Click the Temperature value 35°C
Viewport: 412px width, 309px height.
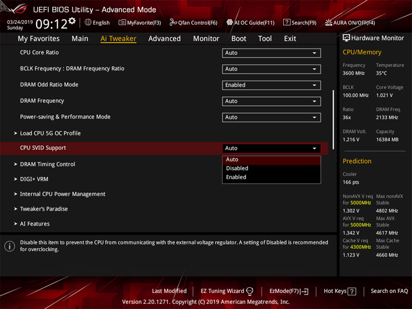click(381, 73)
